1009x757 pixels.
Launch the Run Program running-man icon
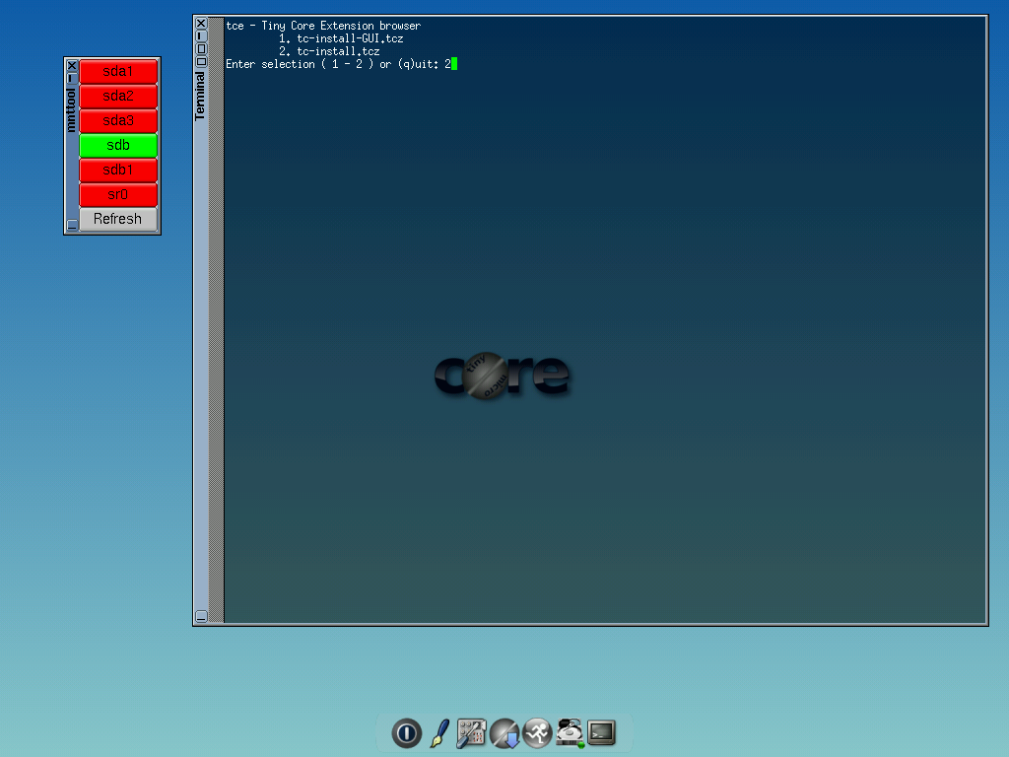(537, 733)
